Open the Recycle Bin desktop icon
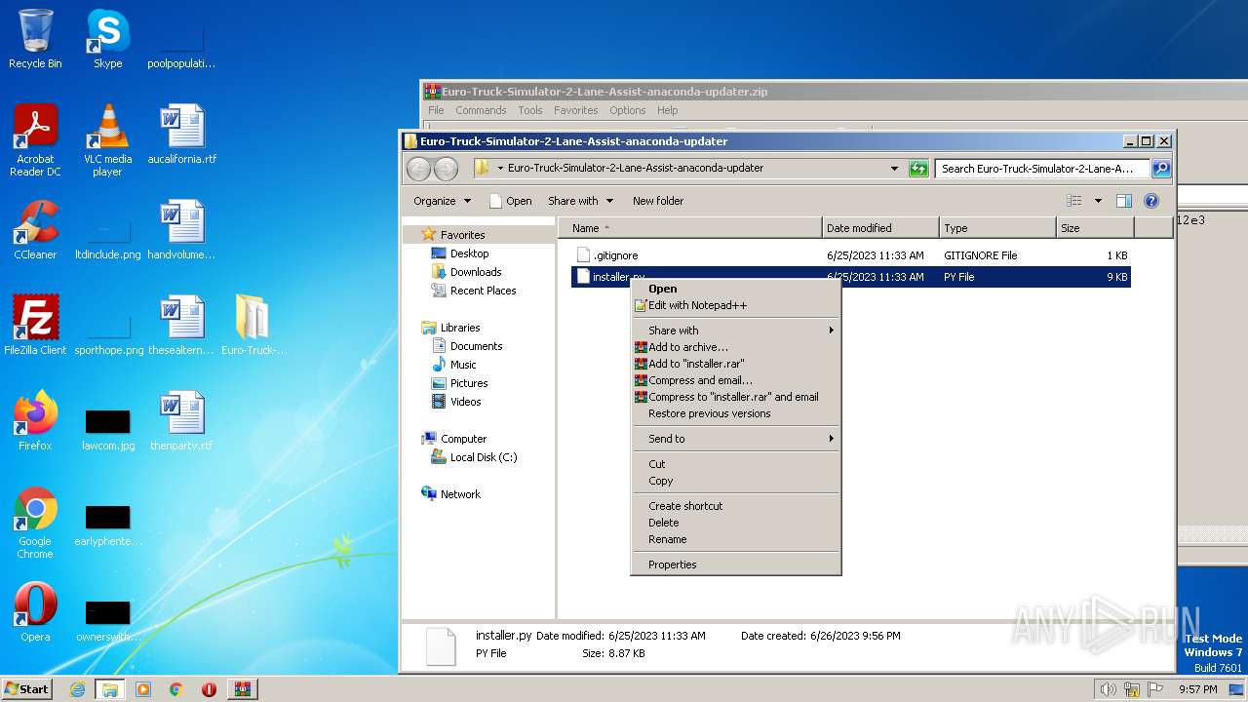 (x=35, y=39)
